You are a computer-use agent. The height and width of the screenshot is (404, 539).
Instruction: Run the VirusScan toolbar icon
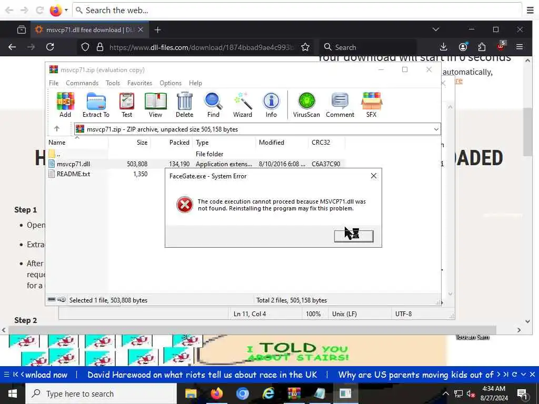coord(306,105)
